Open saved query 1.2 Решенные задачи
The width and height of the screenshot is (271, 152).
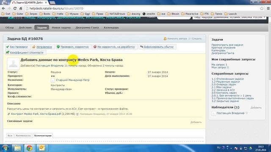[x=226, y=81]
